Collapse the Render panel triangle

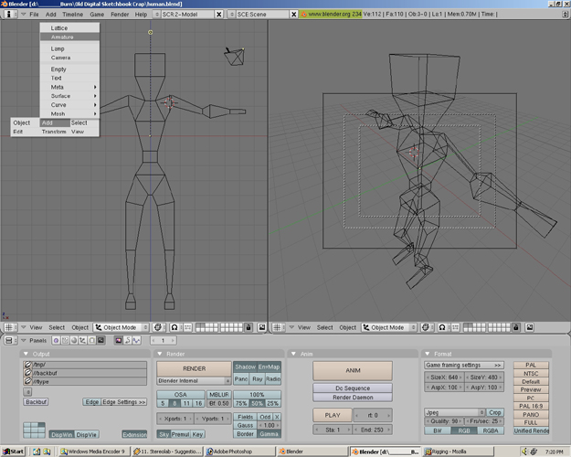point(160,354)
